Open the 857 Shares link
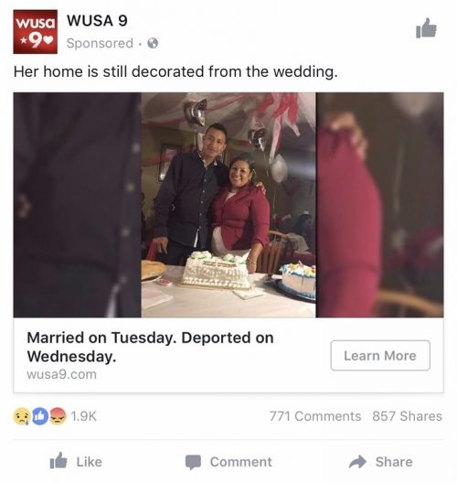This screenshot has height=483, width=457. (x=407, y=416)
